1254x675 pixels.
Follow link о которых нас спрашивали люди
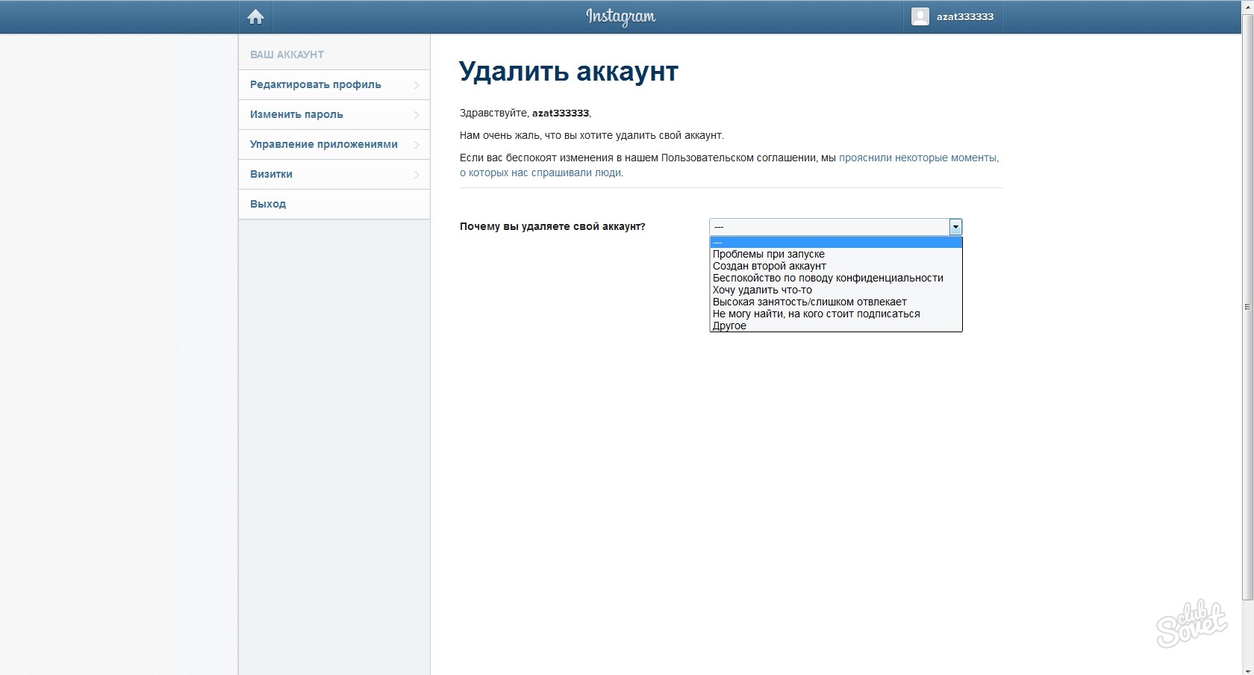540,172
